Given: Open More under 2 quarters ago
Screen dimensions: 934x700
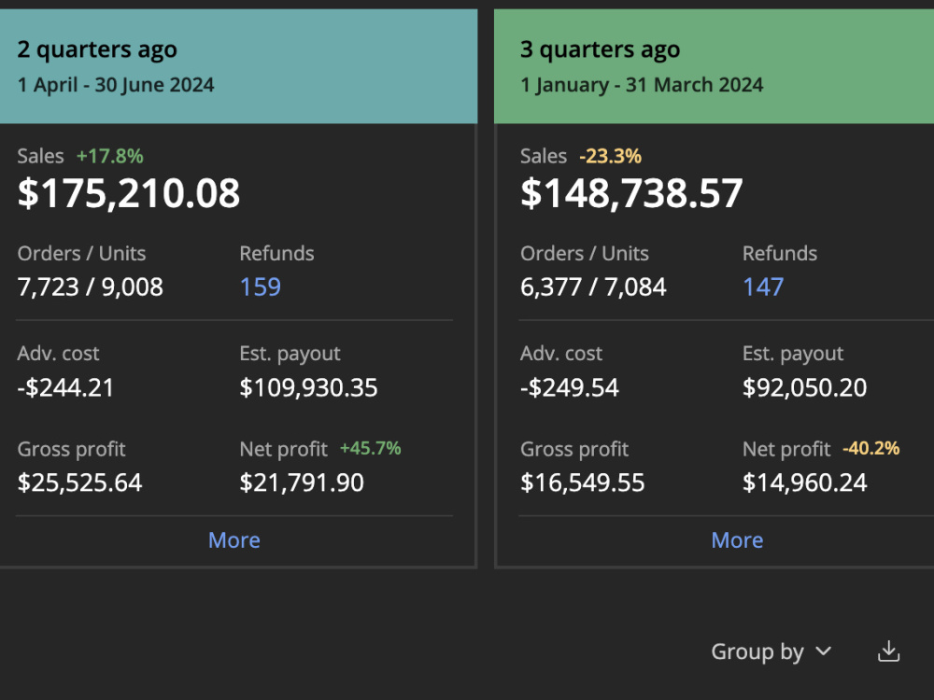Looking at the screenshot, I should [234, 539].
